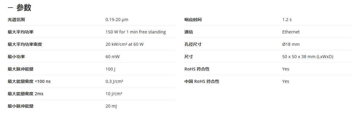Select the 光谱范围 label
The width and height of the screenshot is (361, 116).
click(16, 20)
